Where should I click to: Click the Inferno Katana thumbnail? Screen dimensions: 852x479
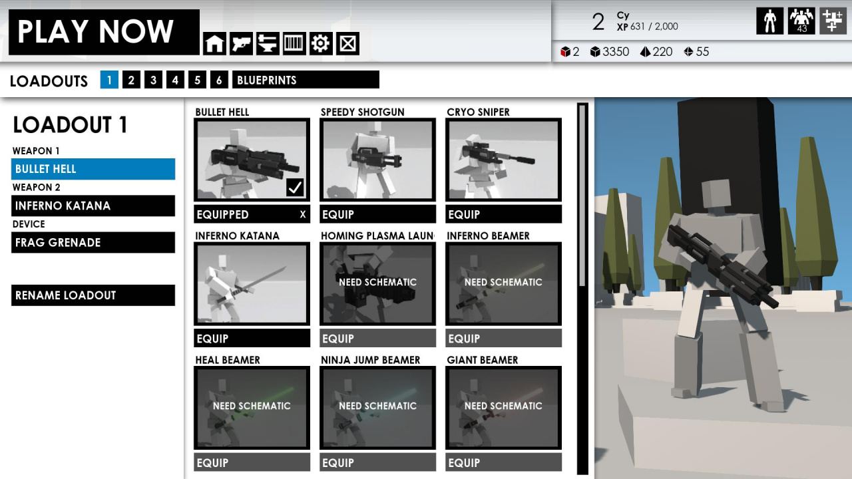click(x=252, y=284)
